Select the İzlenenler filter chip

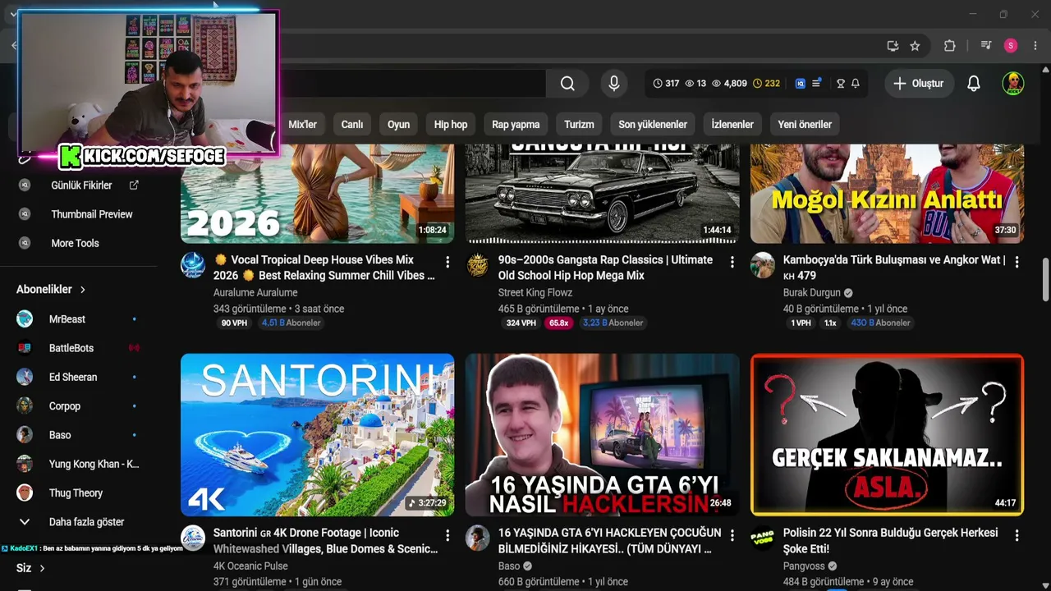pos(732,125)
